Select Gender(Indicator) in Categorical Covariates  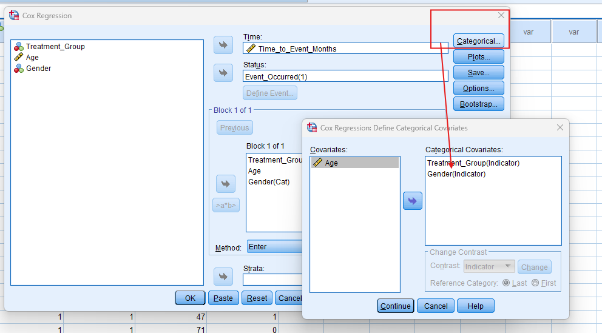(x=456, y=174)
